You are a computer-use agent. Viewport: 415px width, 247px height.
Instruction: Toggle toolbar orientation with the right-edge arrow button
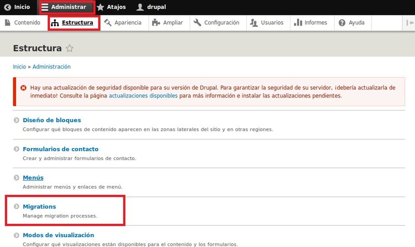pyautogui.click(x=409, y=23)
